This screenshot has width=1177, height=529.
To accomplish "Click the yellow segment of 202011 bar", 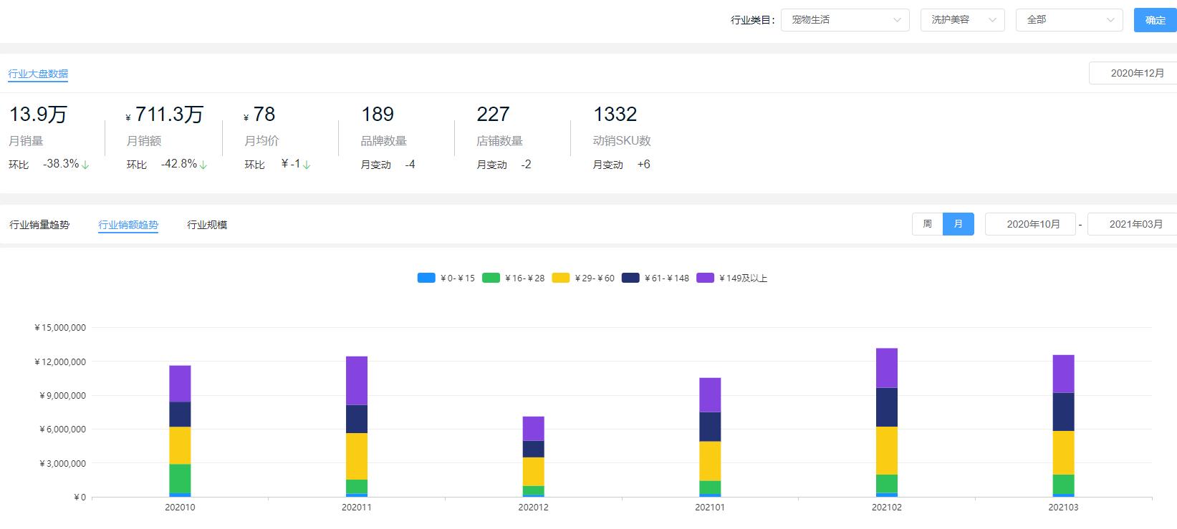I will tap(357, 457).
